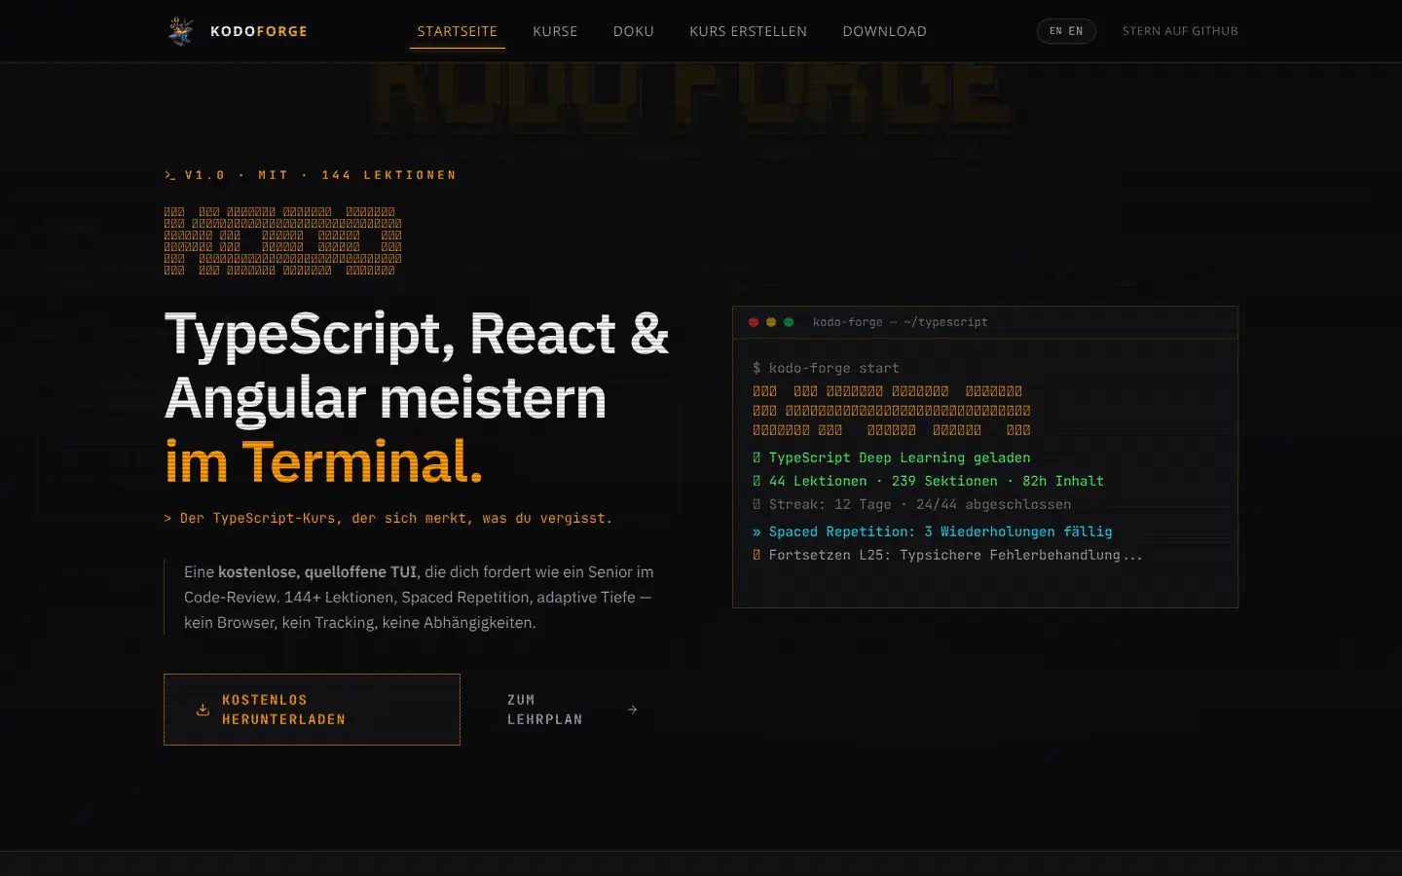The image size is (1402, 876).
Task: Open KURS ERSTELLEN in the navigation
Action: tap(748, 31)
